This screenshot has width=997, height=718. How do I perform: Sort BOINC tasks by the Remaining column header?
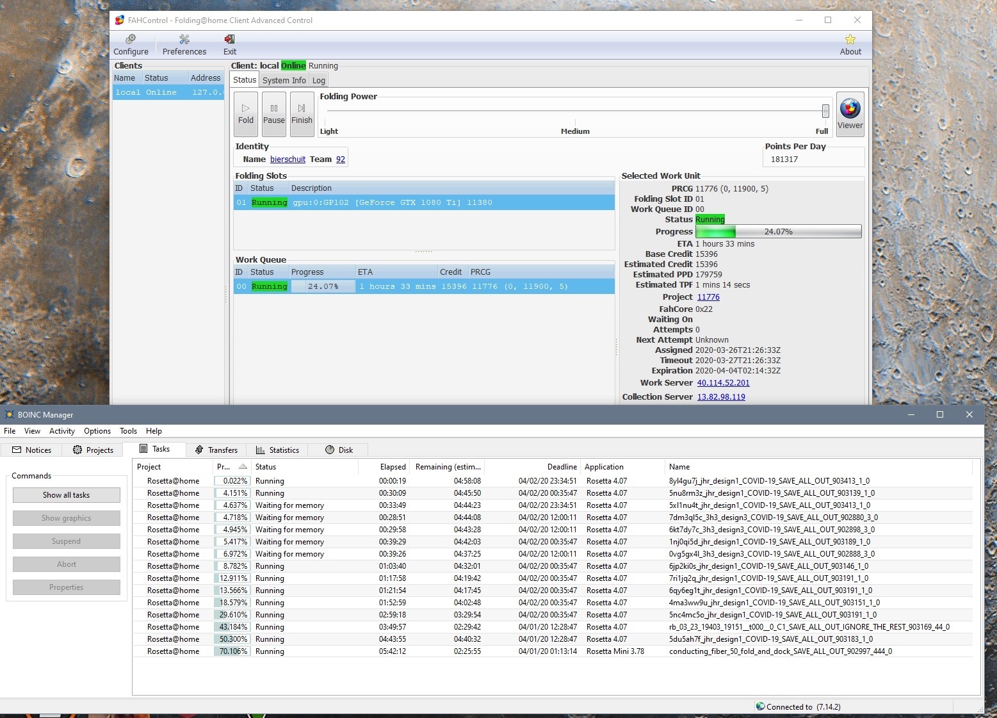[448, 467]
